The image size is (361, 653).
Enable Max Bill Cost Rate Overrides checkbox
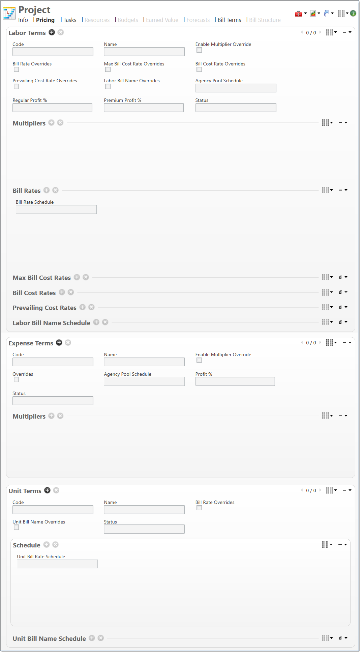(108, 69)
